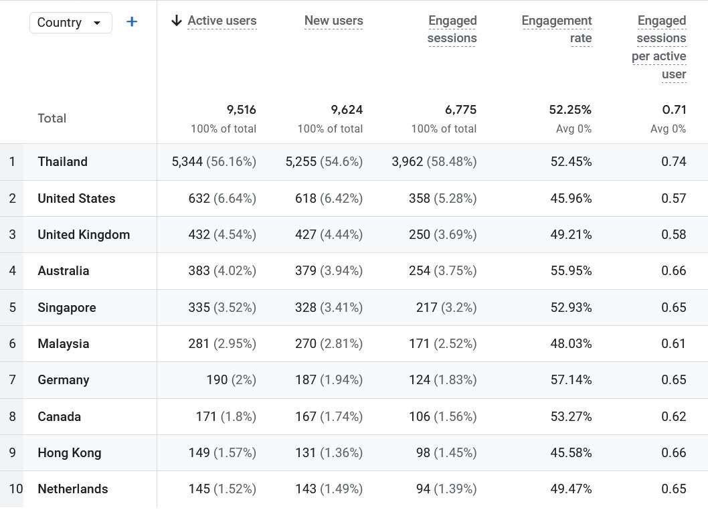Sort the table by New users
Image resolution: width=708 pixels, height=516 pixels.
pos(334,21)
